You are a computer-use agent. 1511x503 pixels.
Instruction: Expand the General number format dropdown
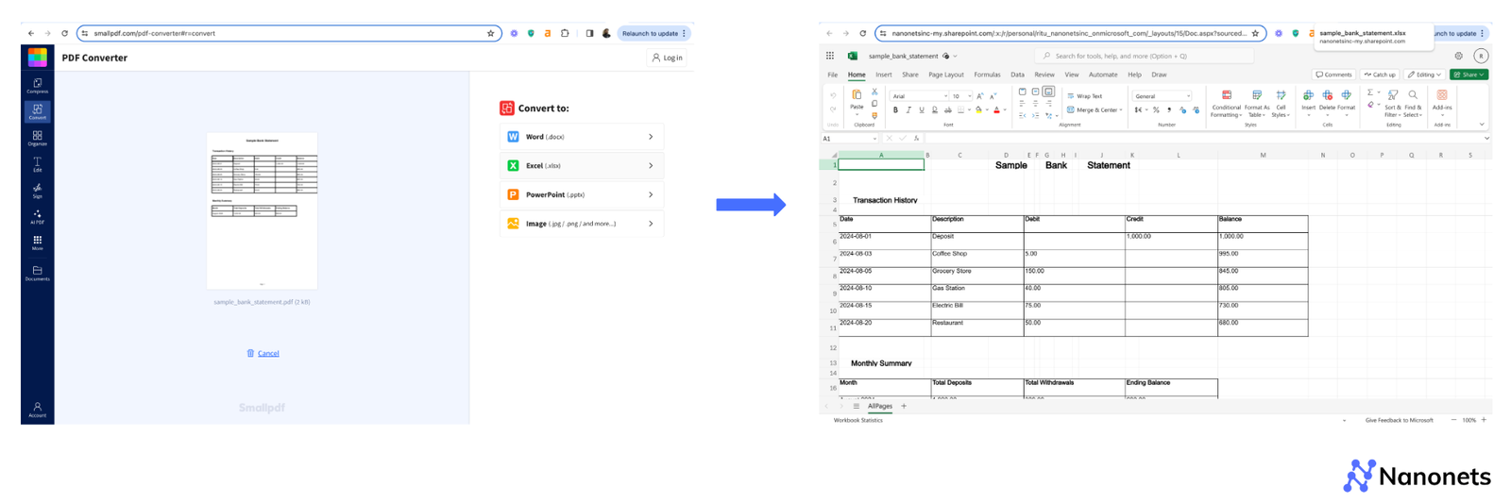pos(1163,96)
